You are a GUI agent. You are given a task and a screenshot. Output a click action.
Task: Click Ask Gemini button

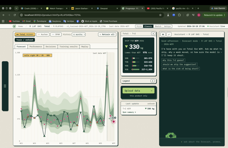click(x=218, y=8)
